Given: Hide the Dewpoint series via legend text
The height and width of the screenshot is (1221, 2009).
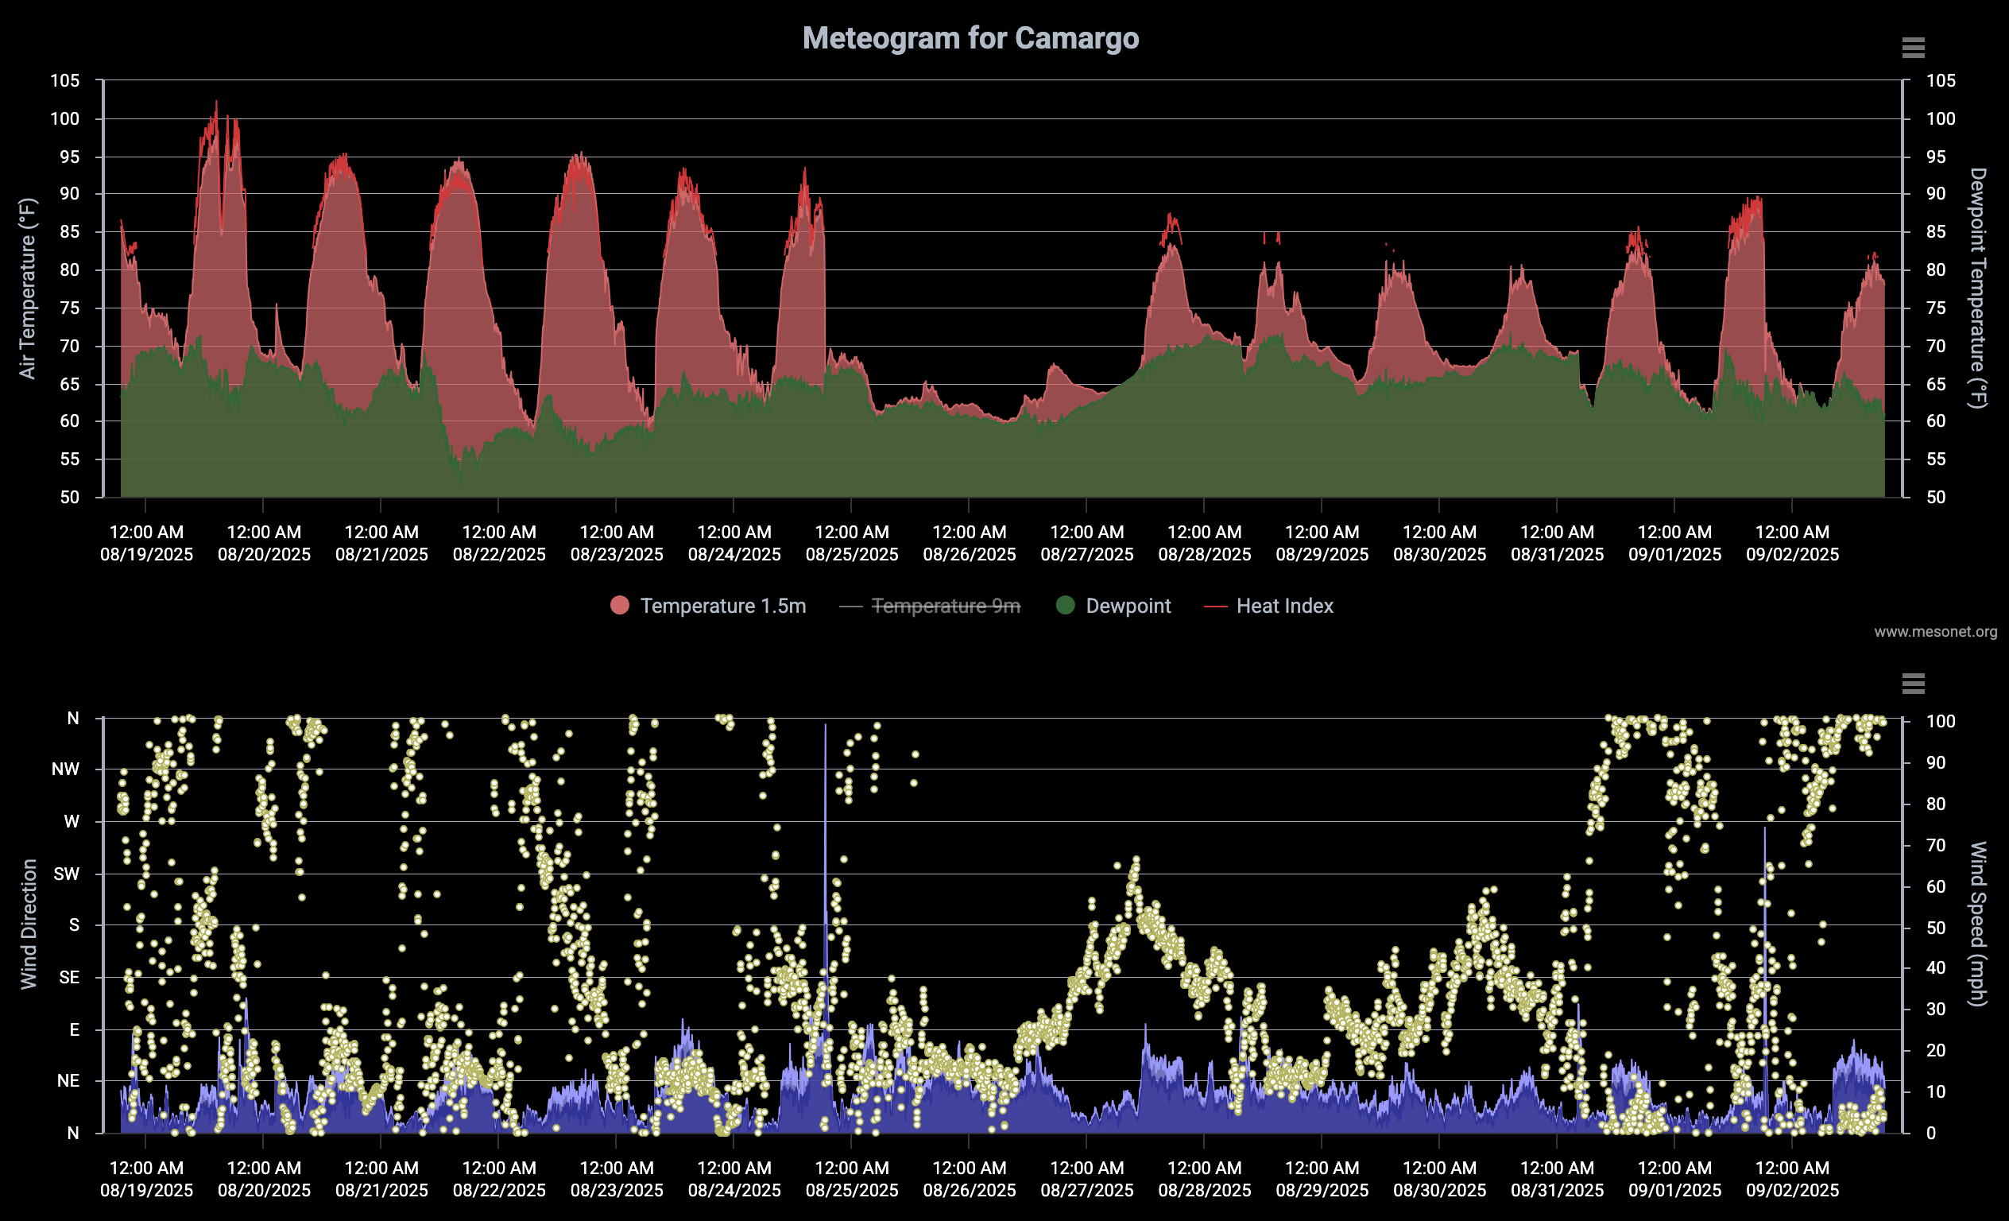Looking at the screenshot, I should coord(1128,606).
